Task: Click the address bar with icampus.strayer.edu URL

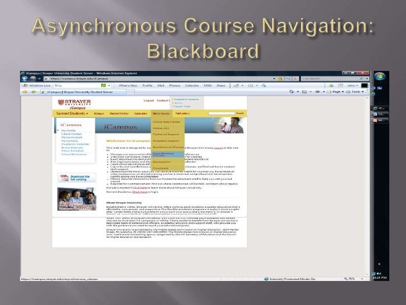Action: click(158, 79)
